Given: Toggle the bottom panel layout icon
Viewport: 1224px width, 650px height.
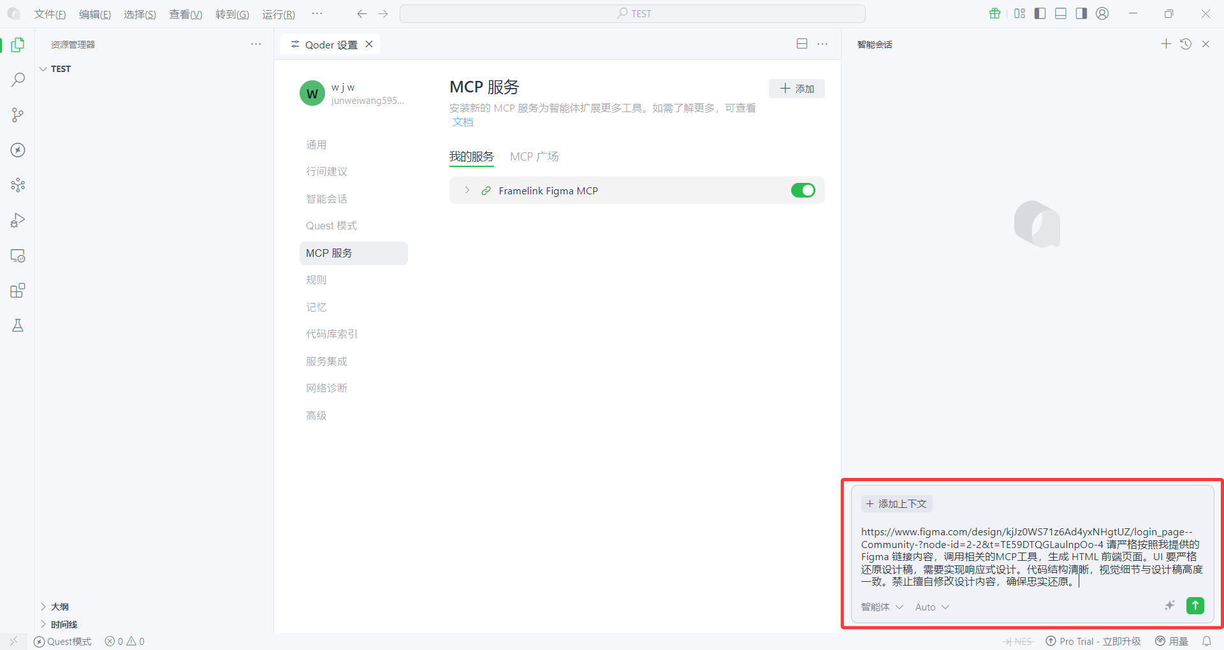Looking at the screenshot, I should pos(1061,13).
